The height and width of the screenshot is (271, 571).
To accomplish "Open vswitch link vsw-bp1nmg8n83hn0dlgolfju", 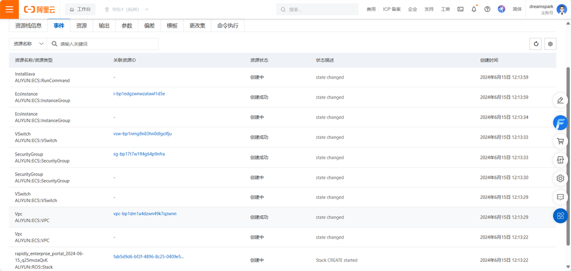I will tap(142, 134).
